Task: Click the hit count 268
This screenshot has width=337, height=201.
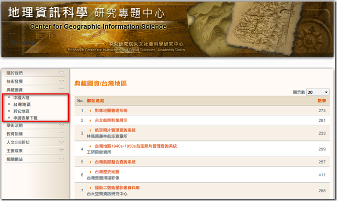Action: click(x=322, y=191)
